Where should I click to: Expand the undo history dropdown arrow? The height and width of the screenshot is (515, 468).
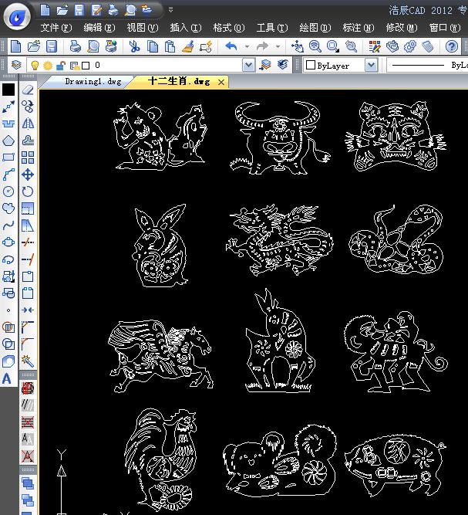(247, 47)
